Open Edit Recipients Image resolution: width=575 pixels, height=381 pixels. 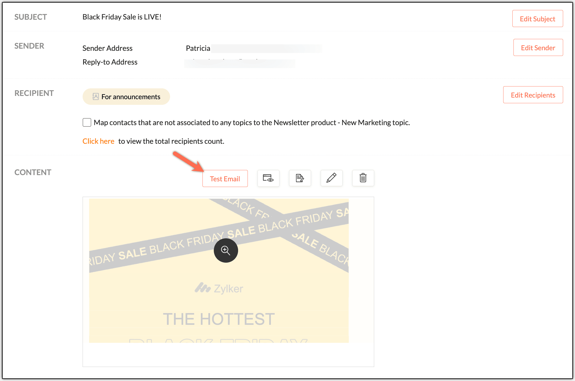click(533, 95)
